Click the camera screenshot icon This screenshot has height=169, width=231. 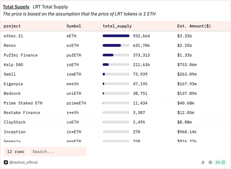pos(211,162)
